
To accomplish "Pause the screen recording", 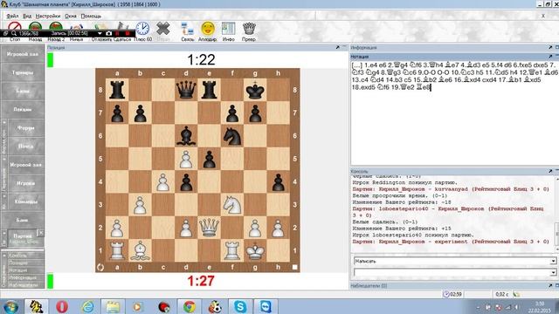I will (x=118, y=33).
